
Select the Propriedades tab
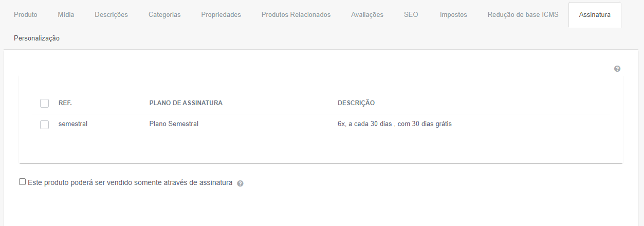coord(221,15)
